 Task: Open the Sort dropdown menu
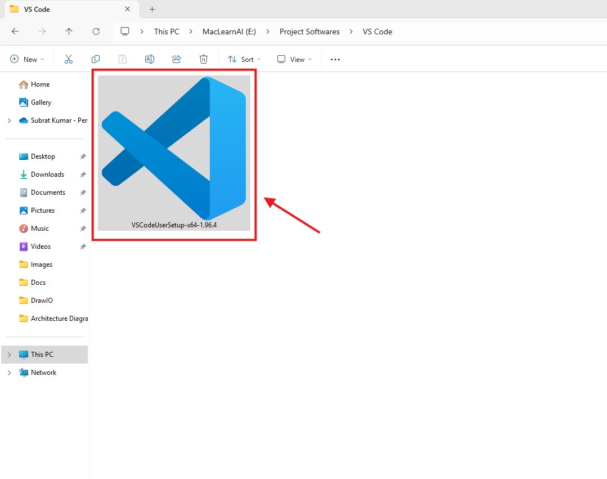pos(244,59)
